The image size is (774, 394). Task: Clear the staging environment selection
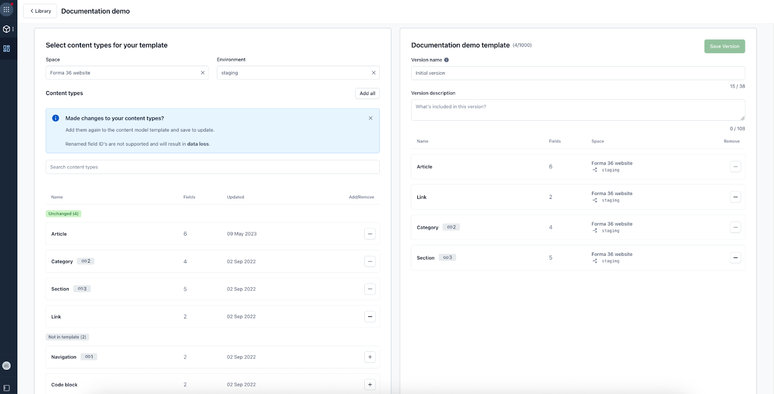(373, 73)
